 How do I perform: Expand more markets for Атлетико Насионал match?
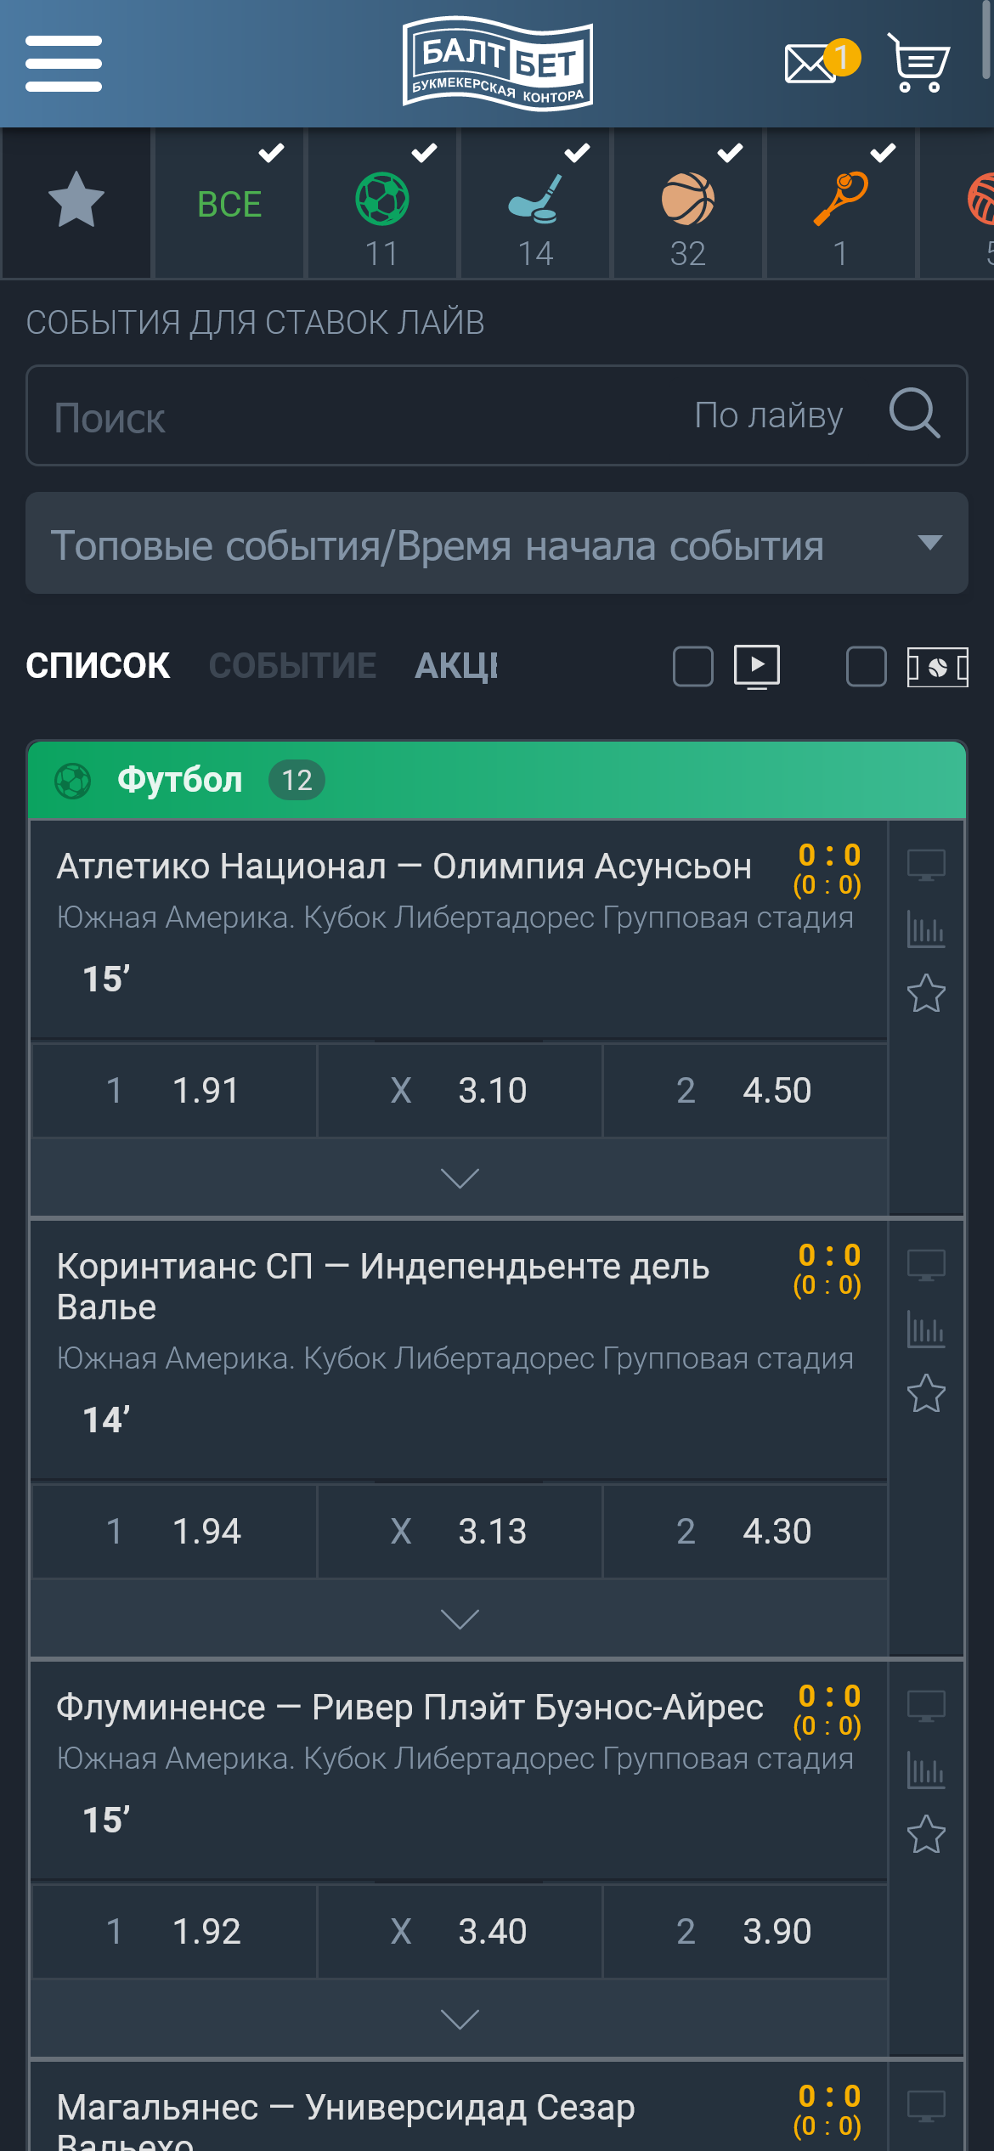pos(460,1178)
